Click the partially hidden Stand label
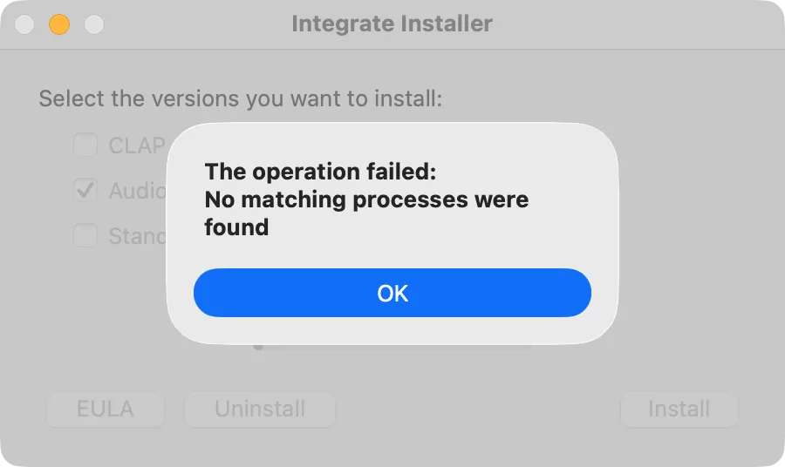Viewport: 785px width, 467px height. pos(136,236)
